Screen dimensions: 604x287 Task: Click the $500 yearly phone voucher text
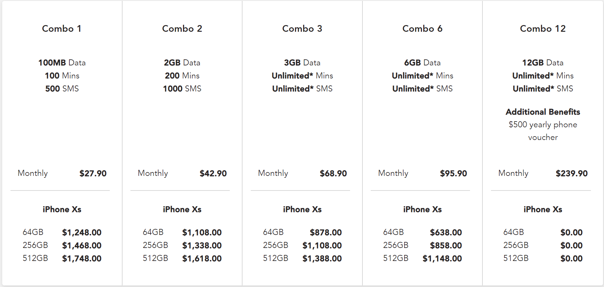543,131
